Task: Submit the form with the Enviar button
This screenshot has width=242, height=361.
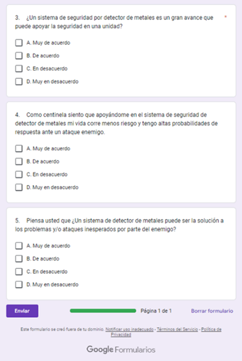Action: coord(22,311)
